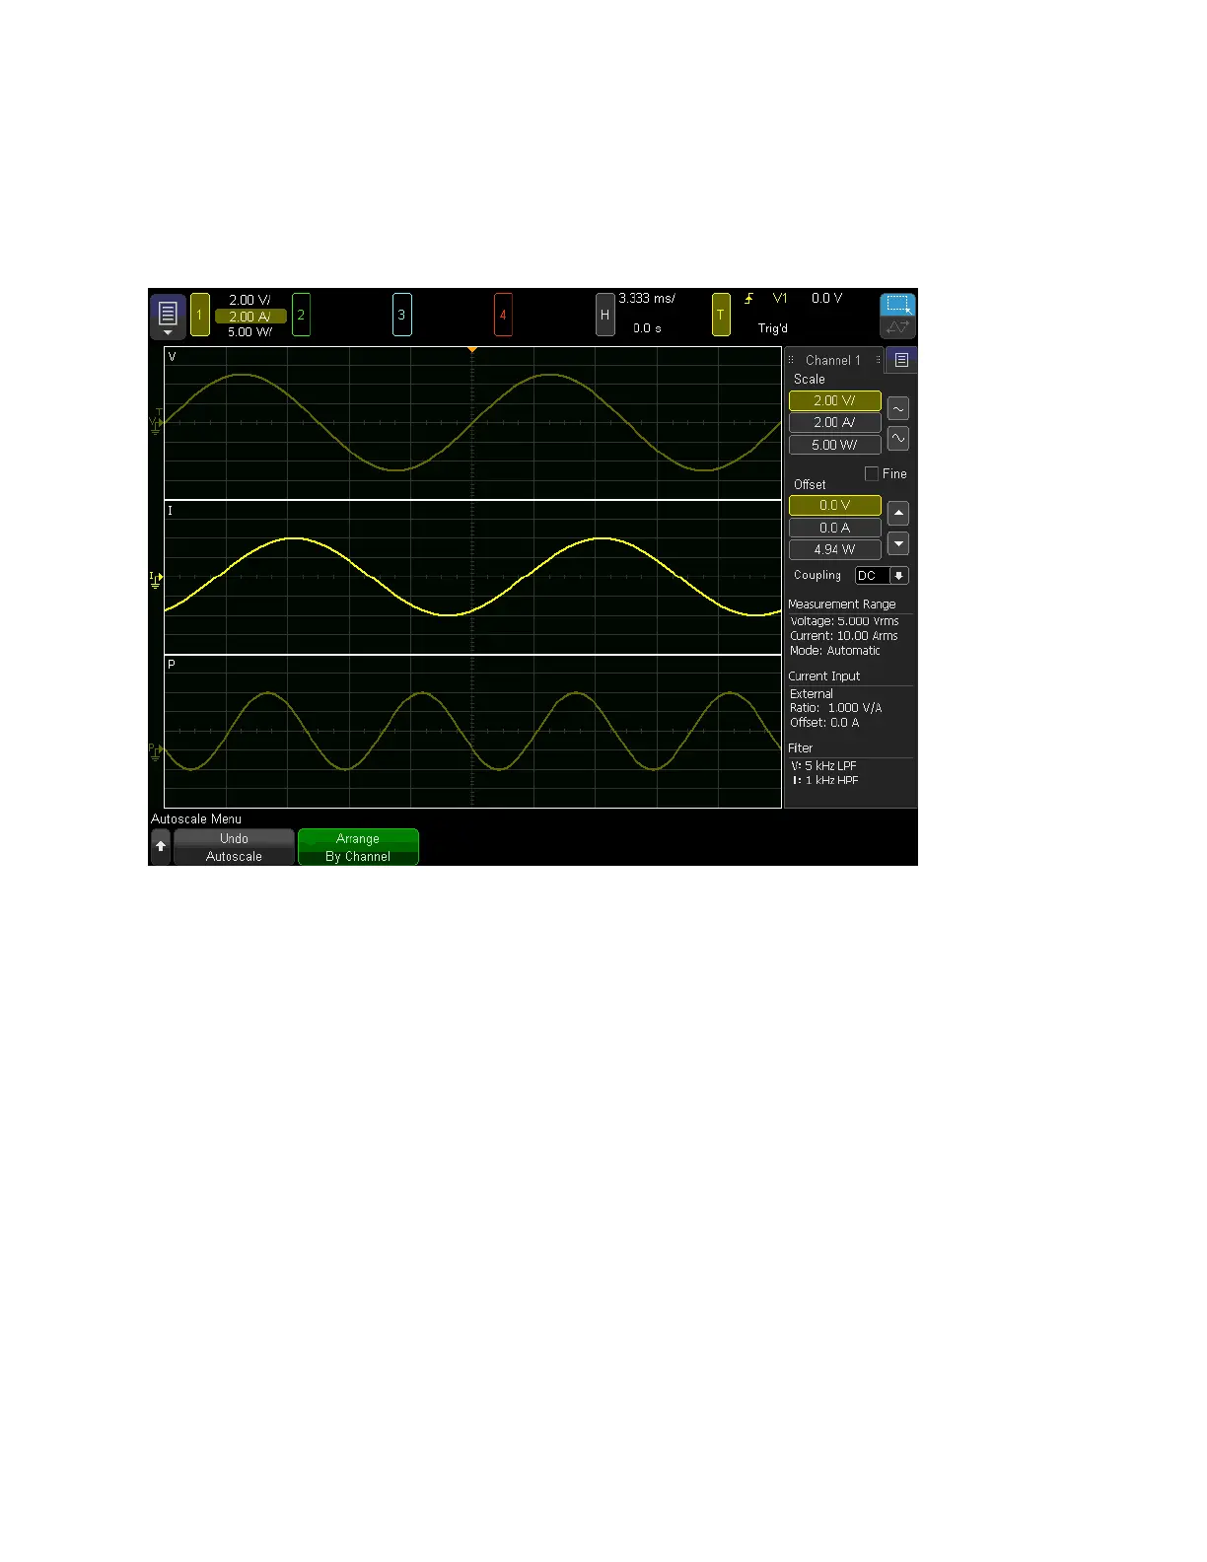Click V1 trigger source label
1207x1562 pixels.
780,298
